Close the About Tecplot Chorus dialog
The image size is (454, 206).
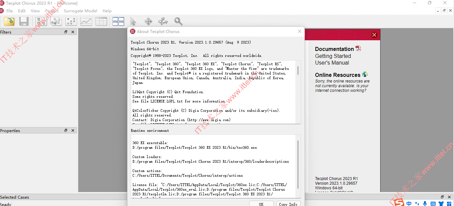pos(299,31)
